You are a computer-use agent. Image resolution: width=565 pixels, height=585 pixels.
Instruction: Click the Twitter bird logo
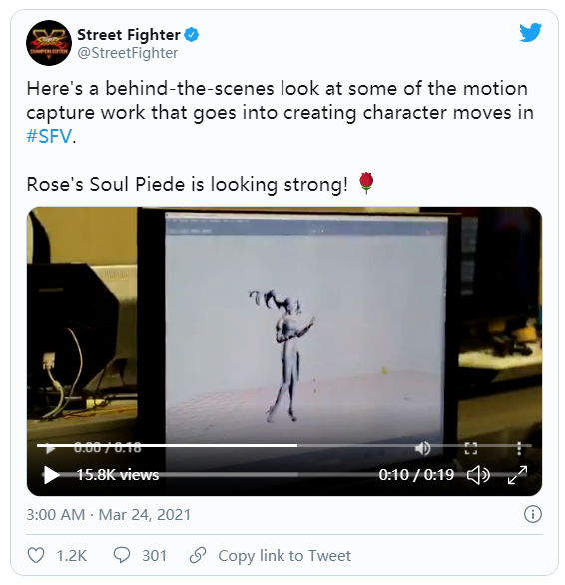pyautogui.click(x=530, y=33)
